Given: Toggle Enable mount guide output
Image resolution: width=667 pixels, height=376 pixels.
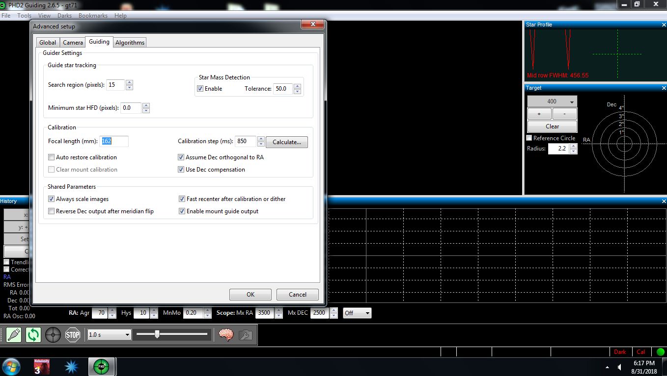Looking at the screenshot, I should [182, 211].
